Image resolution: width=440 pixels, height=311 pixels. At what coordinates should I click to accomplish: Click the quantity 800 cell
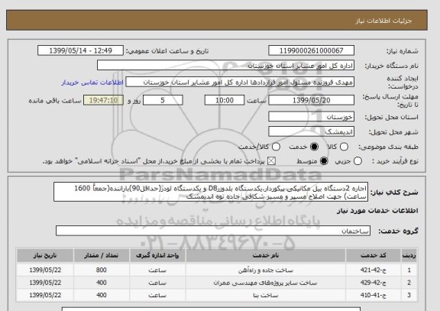coord(102,270)
